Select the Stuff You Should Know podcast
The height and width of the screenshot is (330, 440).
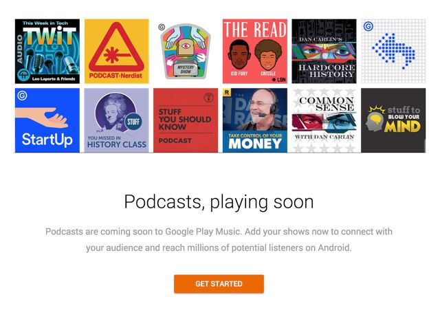[186, 120]
